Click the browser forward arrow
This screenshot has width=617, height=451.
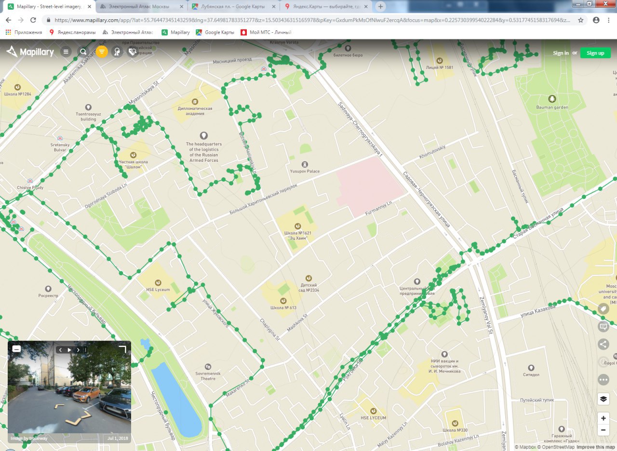(x=21, y=20)
